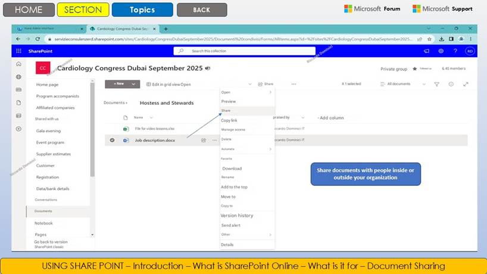Open Gala evening in the left navigation

pos(48,130)
